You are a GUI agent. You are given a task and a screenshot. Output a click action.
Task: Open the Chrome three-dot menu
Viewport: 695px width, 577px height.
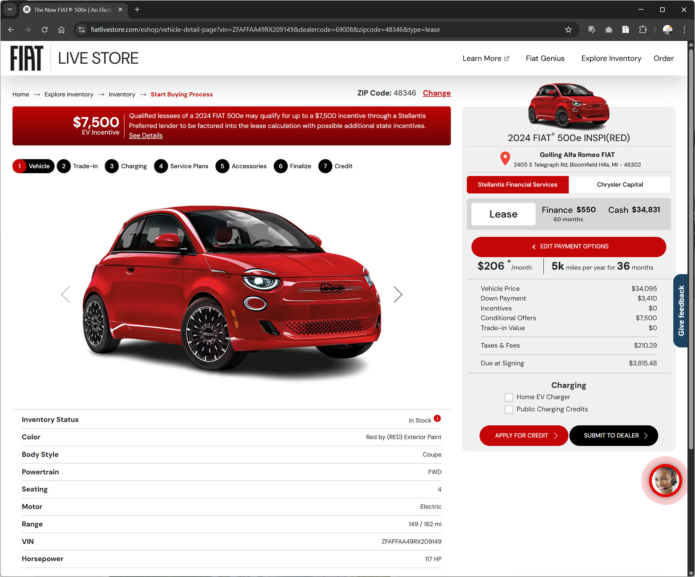[x=684, y=30]
